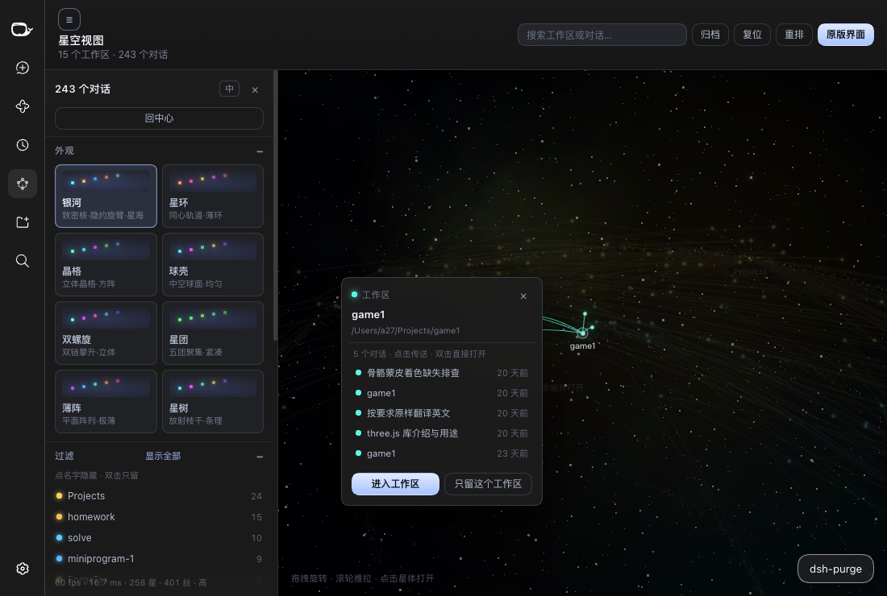Click the 重排 button
Screen dimensions: 887x596
(x=793, y=35)
